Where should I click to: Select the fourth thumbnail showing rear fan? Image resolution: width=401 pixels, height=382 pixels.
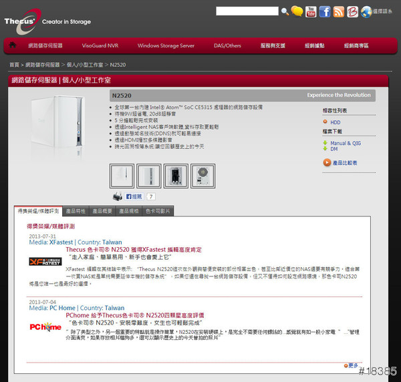click(x=203, y=176)
